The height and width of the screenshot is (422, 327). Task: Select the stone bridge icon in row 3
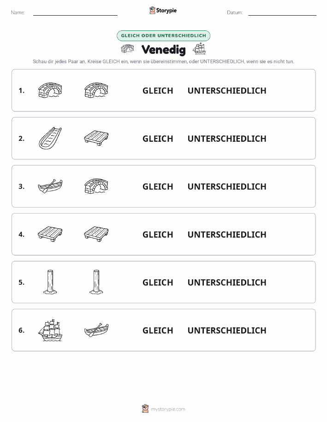96,186
